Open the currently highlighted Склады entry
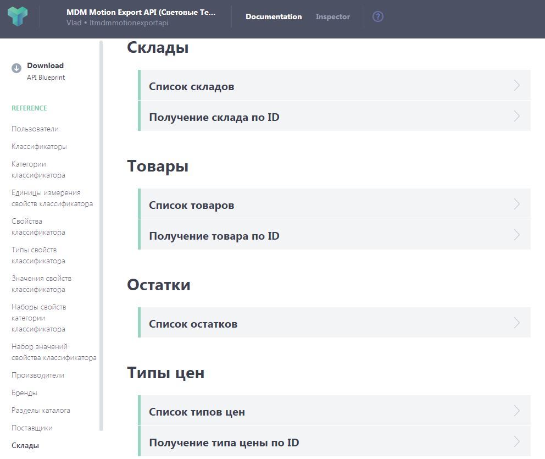 tap(25, 445)
